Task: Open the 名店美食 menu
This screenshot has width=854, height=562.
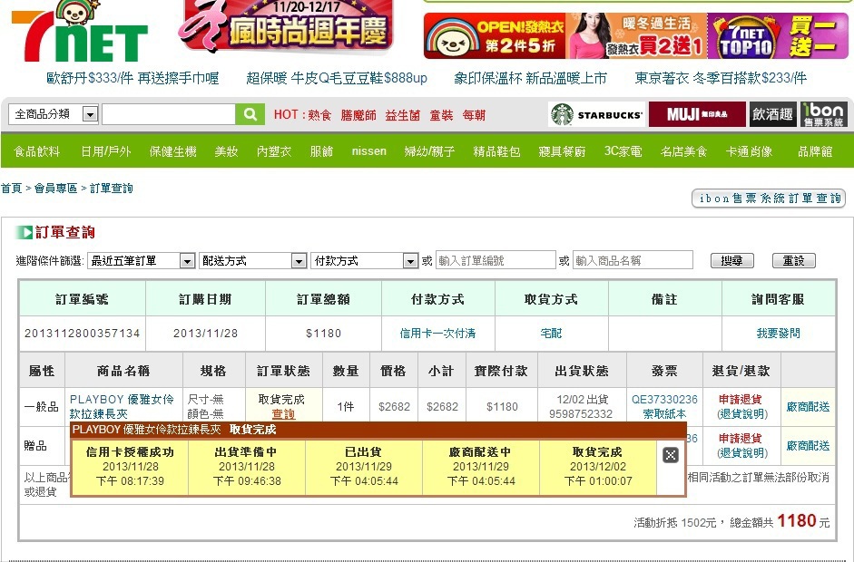Action: pyautogui.click(x=683, y=151)
